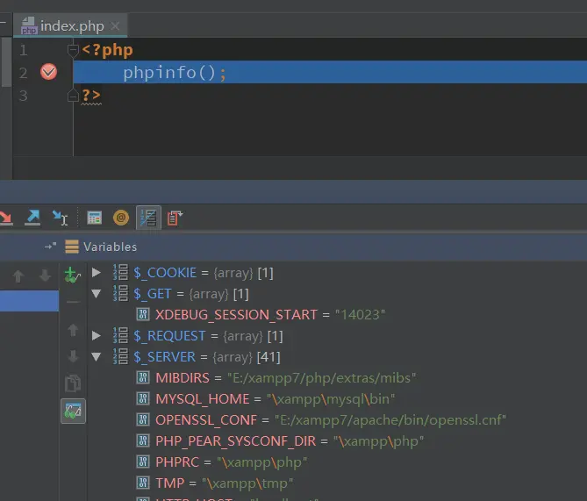This screenshot has height=501, width=587.
Task: Collapse the $_GET array node
Action: click(97, 294)
